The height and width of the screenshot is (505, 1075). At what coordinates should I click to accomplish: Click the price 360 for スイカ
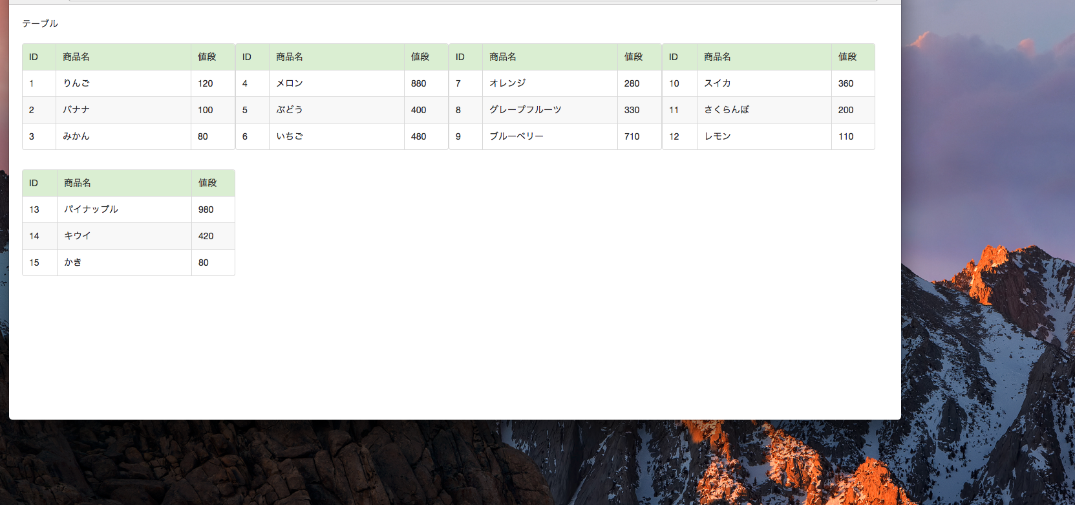[853, 83]
